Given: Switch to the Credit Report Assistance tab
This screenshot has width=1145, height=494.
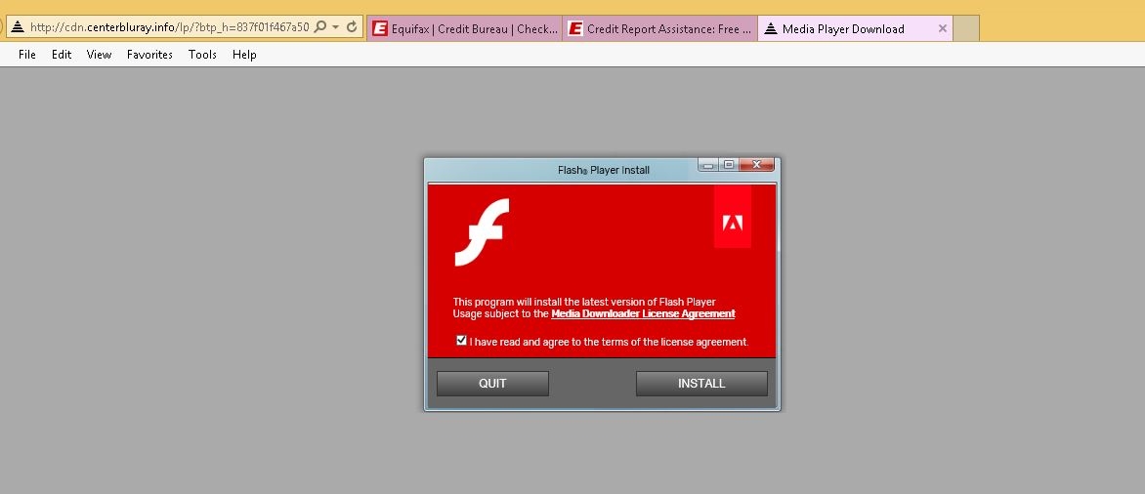Looking at the screenshot, I should pos(660,29).
